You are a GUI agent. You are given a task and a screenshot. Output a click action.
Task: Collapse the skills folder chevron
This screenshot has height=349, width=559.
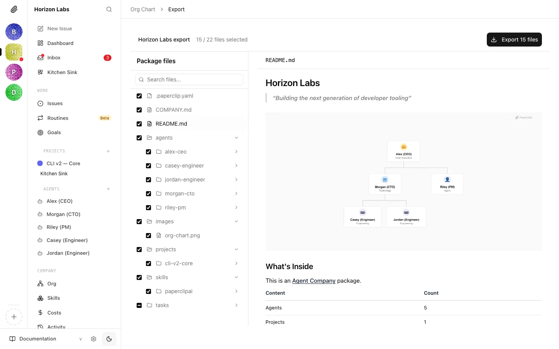coord(236,277)
